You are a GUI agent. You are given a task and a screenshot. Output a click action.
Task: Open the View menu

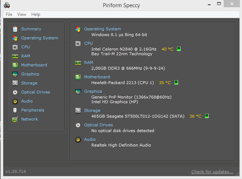[22, 14]
